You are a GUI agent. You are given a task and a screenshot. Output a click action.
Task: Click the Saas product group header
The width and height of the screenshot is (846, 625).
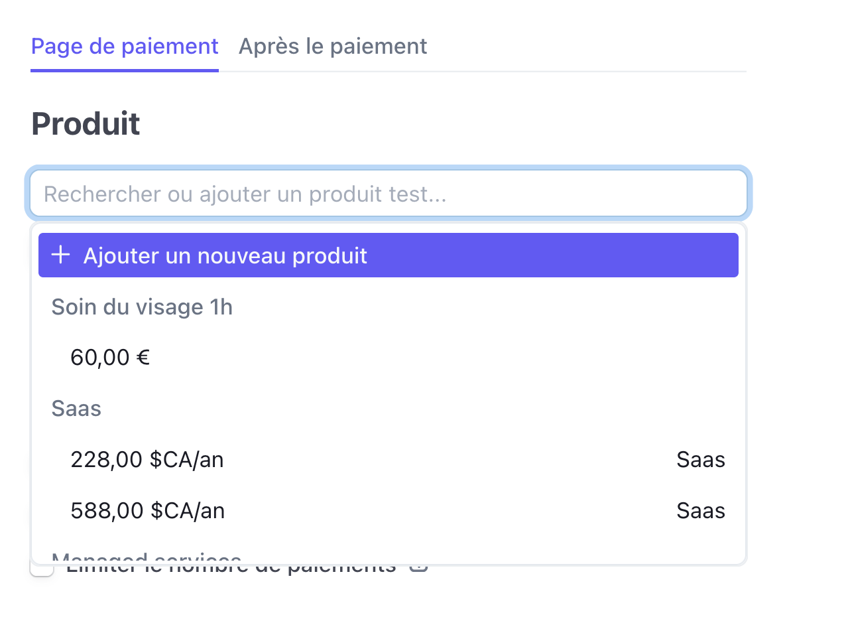tap(76, 409)
